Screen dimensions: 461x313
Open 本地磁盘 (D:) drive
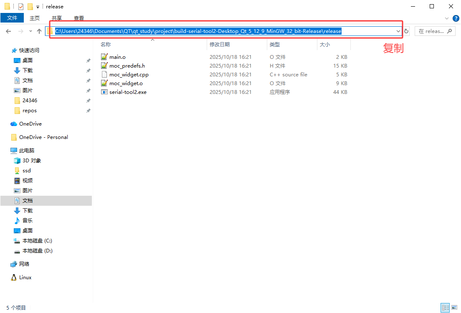[x=37, y=251]
